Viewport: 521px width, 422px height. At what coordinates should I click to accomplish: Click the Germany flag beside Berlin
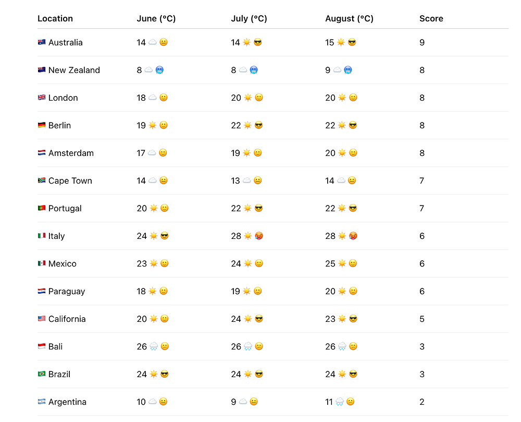click(42, 125)
